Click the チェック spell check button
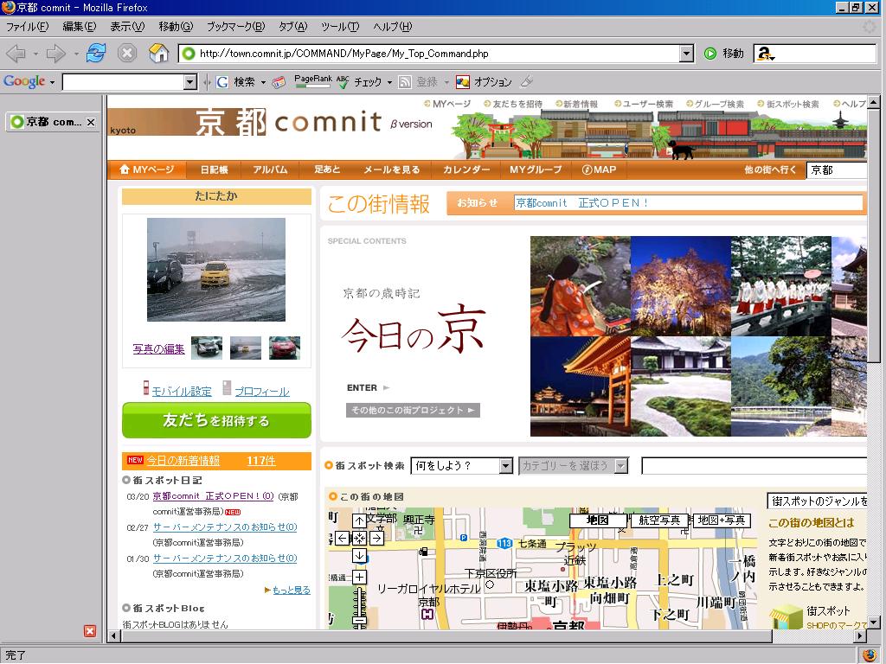The image size is (886, 664). point(360,82)
